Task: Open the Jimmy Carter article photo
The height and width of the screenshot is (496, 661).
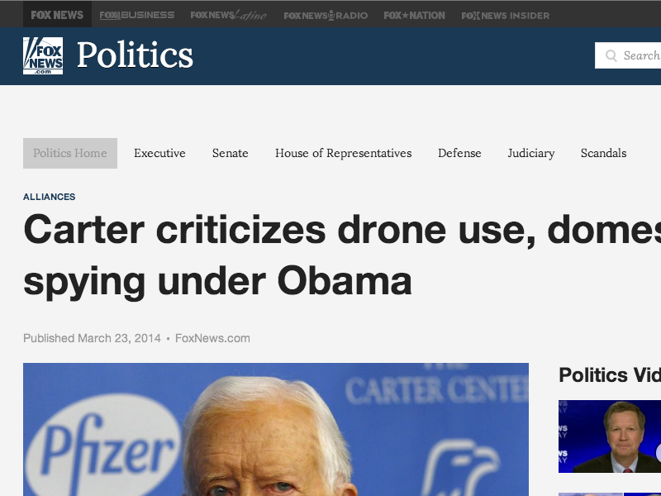Action: (x=276, y=429)
